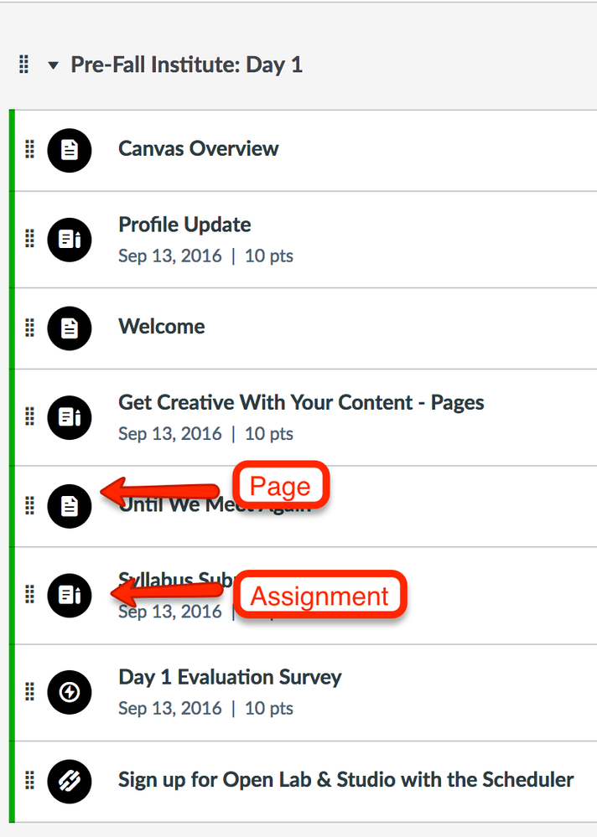Collapse the Pre-Fall Institute: Day 1 module

click(53, 65)
